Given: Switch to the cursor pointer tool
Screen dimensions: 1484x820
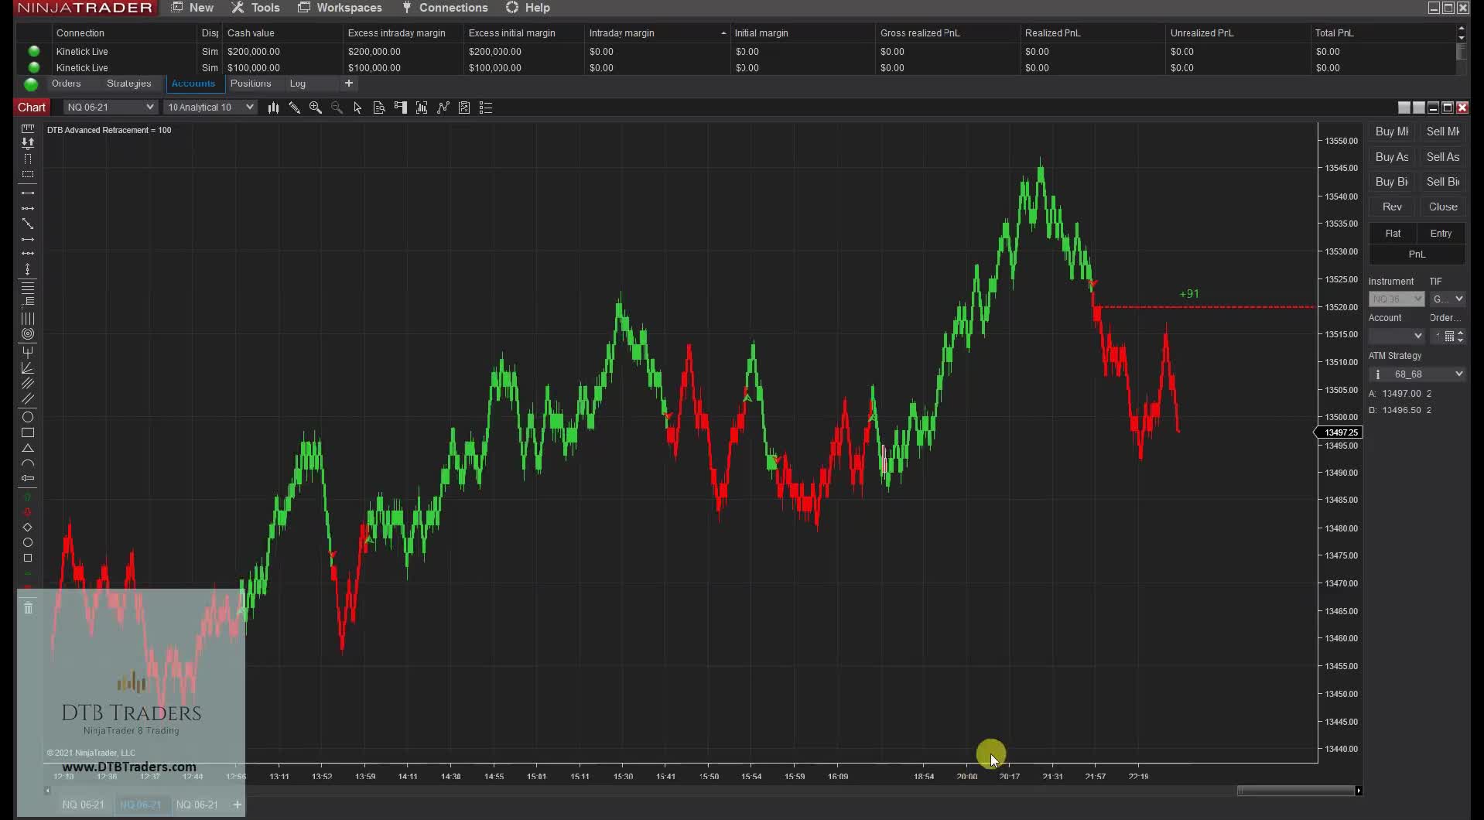Looking at the screenshot, I should (x=357, y=108).
